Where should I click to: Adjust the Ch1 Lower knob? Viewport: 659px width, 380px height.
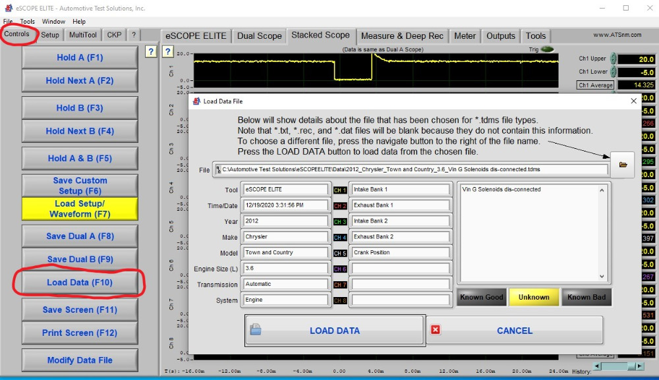coord(613,71)
